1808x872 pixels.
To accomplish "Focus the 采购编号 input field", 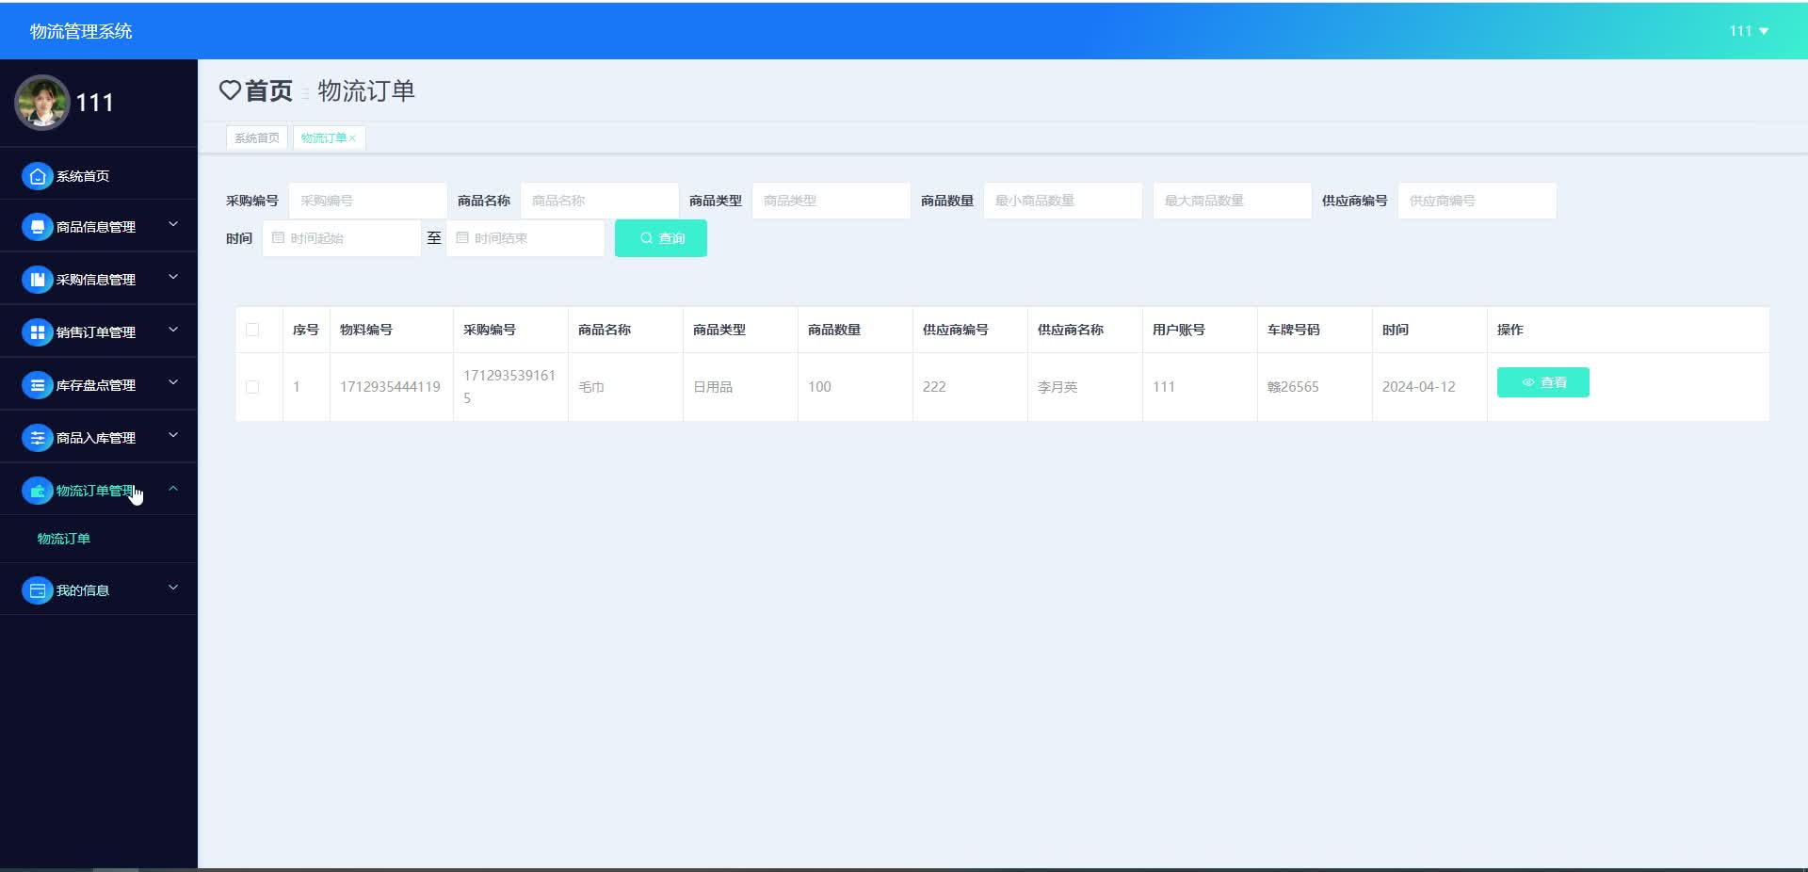I will tap(368, 201).
